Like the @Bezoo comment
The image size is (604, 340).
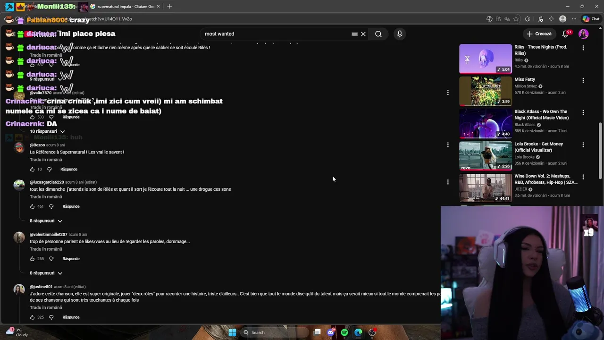32,169
